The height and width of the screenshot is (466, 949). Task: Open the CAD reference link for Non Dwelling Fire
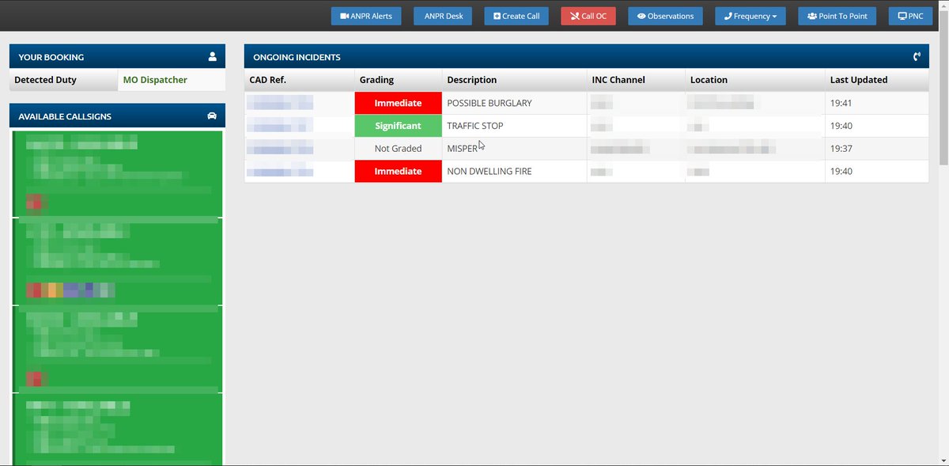[x=279, y=172]
